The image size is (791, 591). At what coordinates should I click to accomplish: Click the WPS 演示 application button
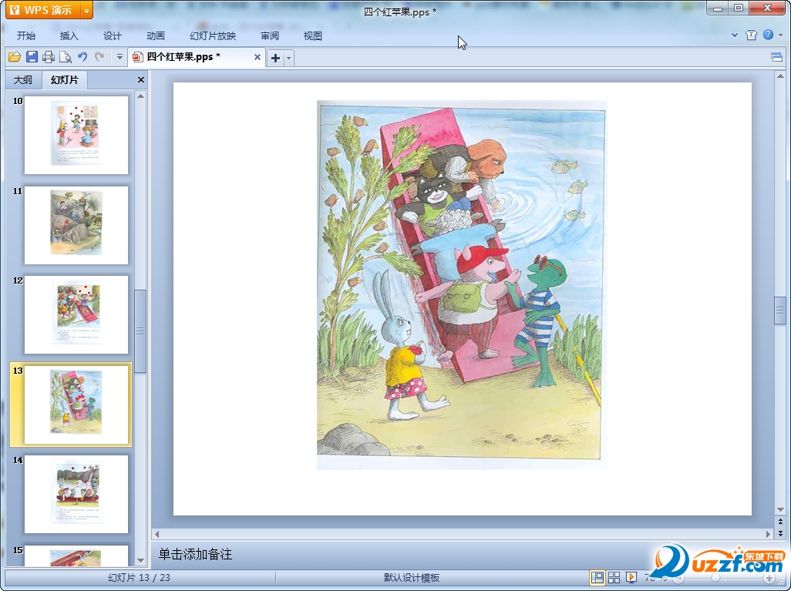(x=43, y=9)
